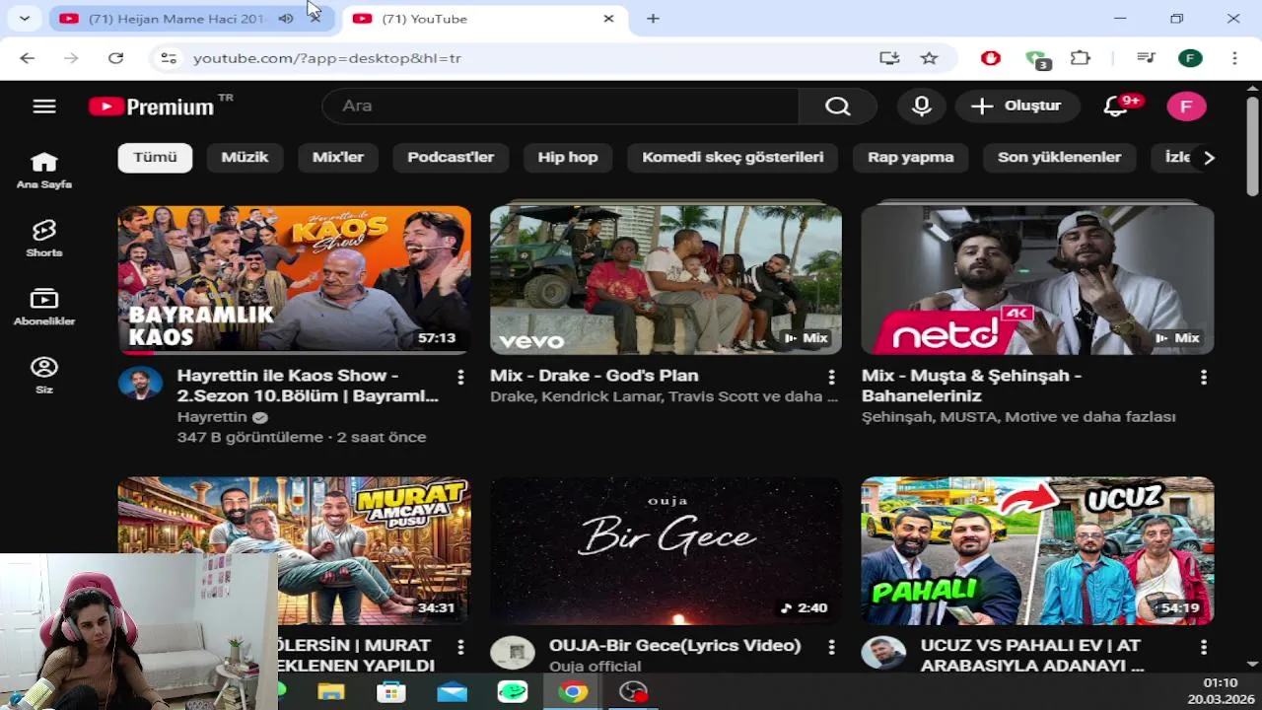The image size is (1262, 710).
Task: Select Komedi skeç gösterileri chip
Action: 733,158
